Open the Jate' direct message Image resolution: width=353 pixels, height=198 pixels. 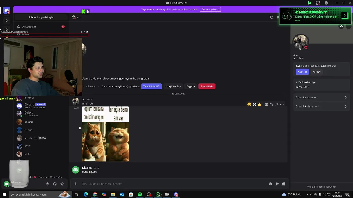pos(41,146)
